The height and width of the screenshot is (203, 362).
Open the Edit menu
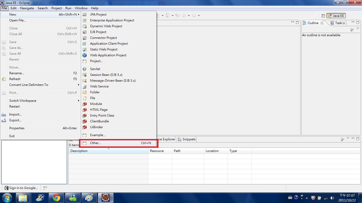coord(14,8)
